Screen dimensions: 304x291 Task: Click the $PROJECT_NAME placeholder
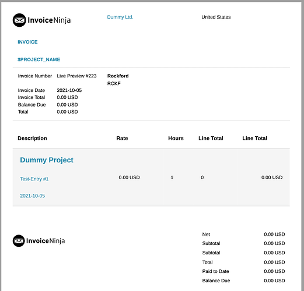tap(39, 59)
